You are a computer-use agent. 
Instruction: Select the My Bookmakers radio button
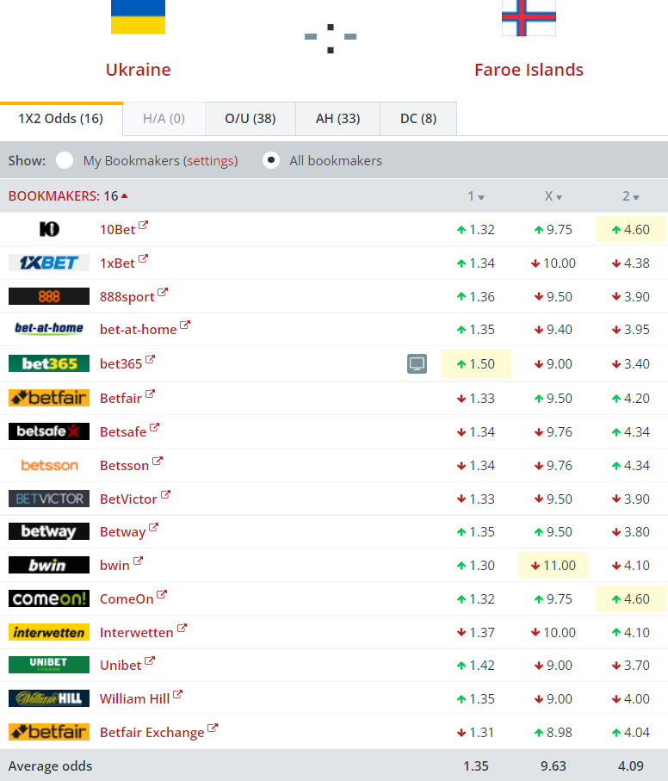(x=65, y=160)
